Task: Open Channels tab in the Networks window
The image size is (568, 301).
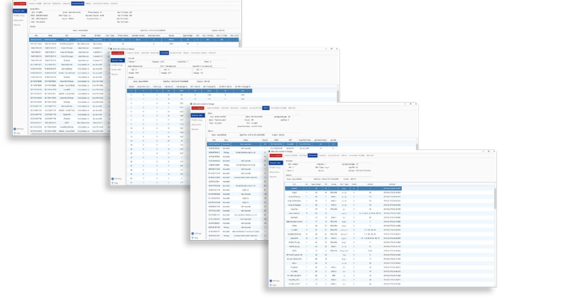Action: [322, 155]
